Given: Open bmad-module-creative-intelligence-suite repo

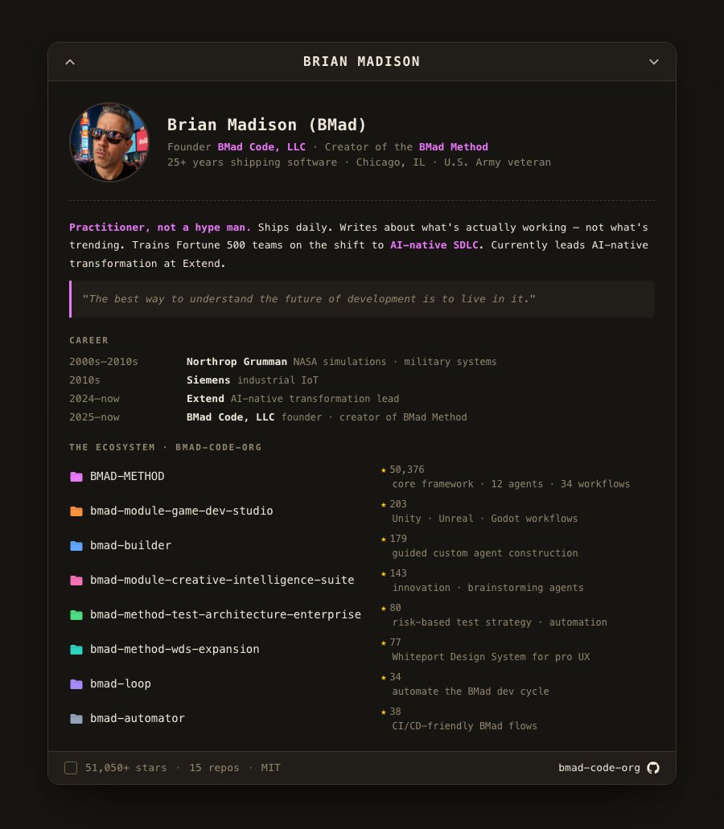Looking at the screenshot, I should (x=222, y=580).
